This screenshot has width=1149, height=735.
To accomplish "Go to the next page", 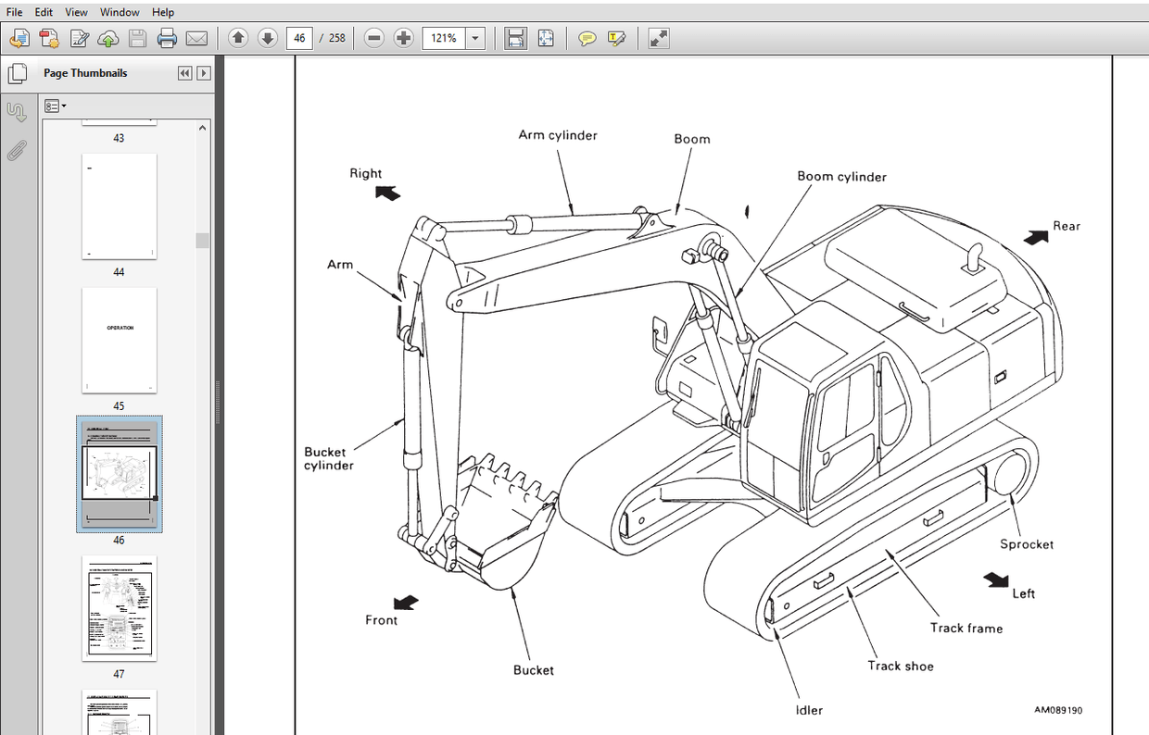I will pyautogui.click(x=267, y=38).
